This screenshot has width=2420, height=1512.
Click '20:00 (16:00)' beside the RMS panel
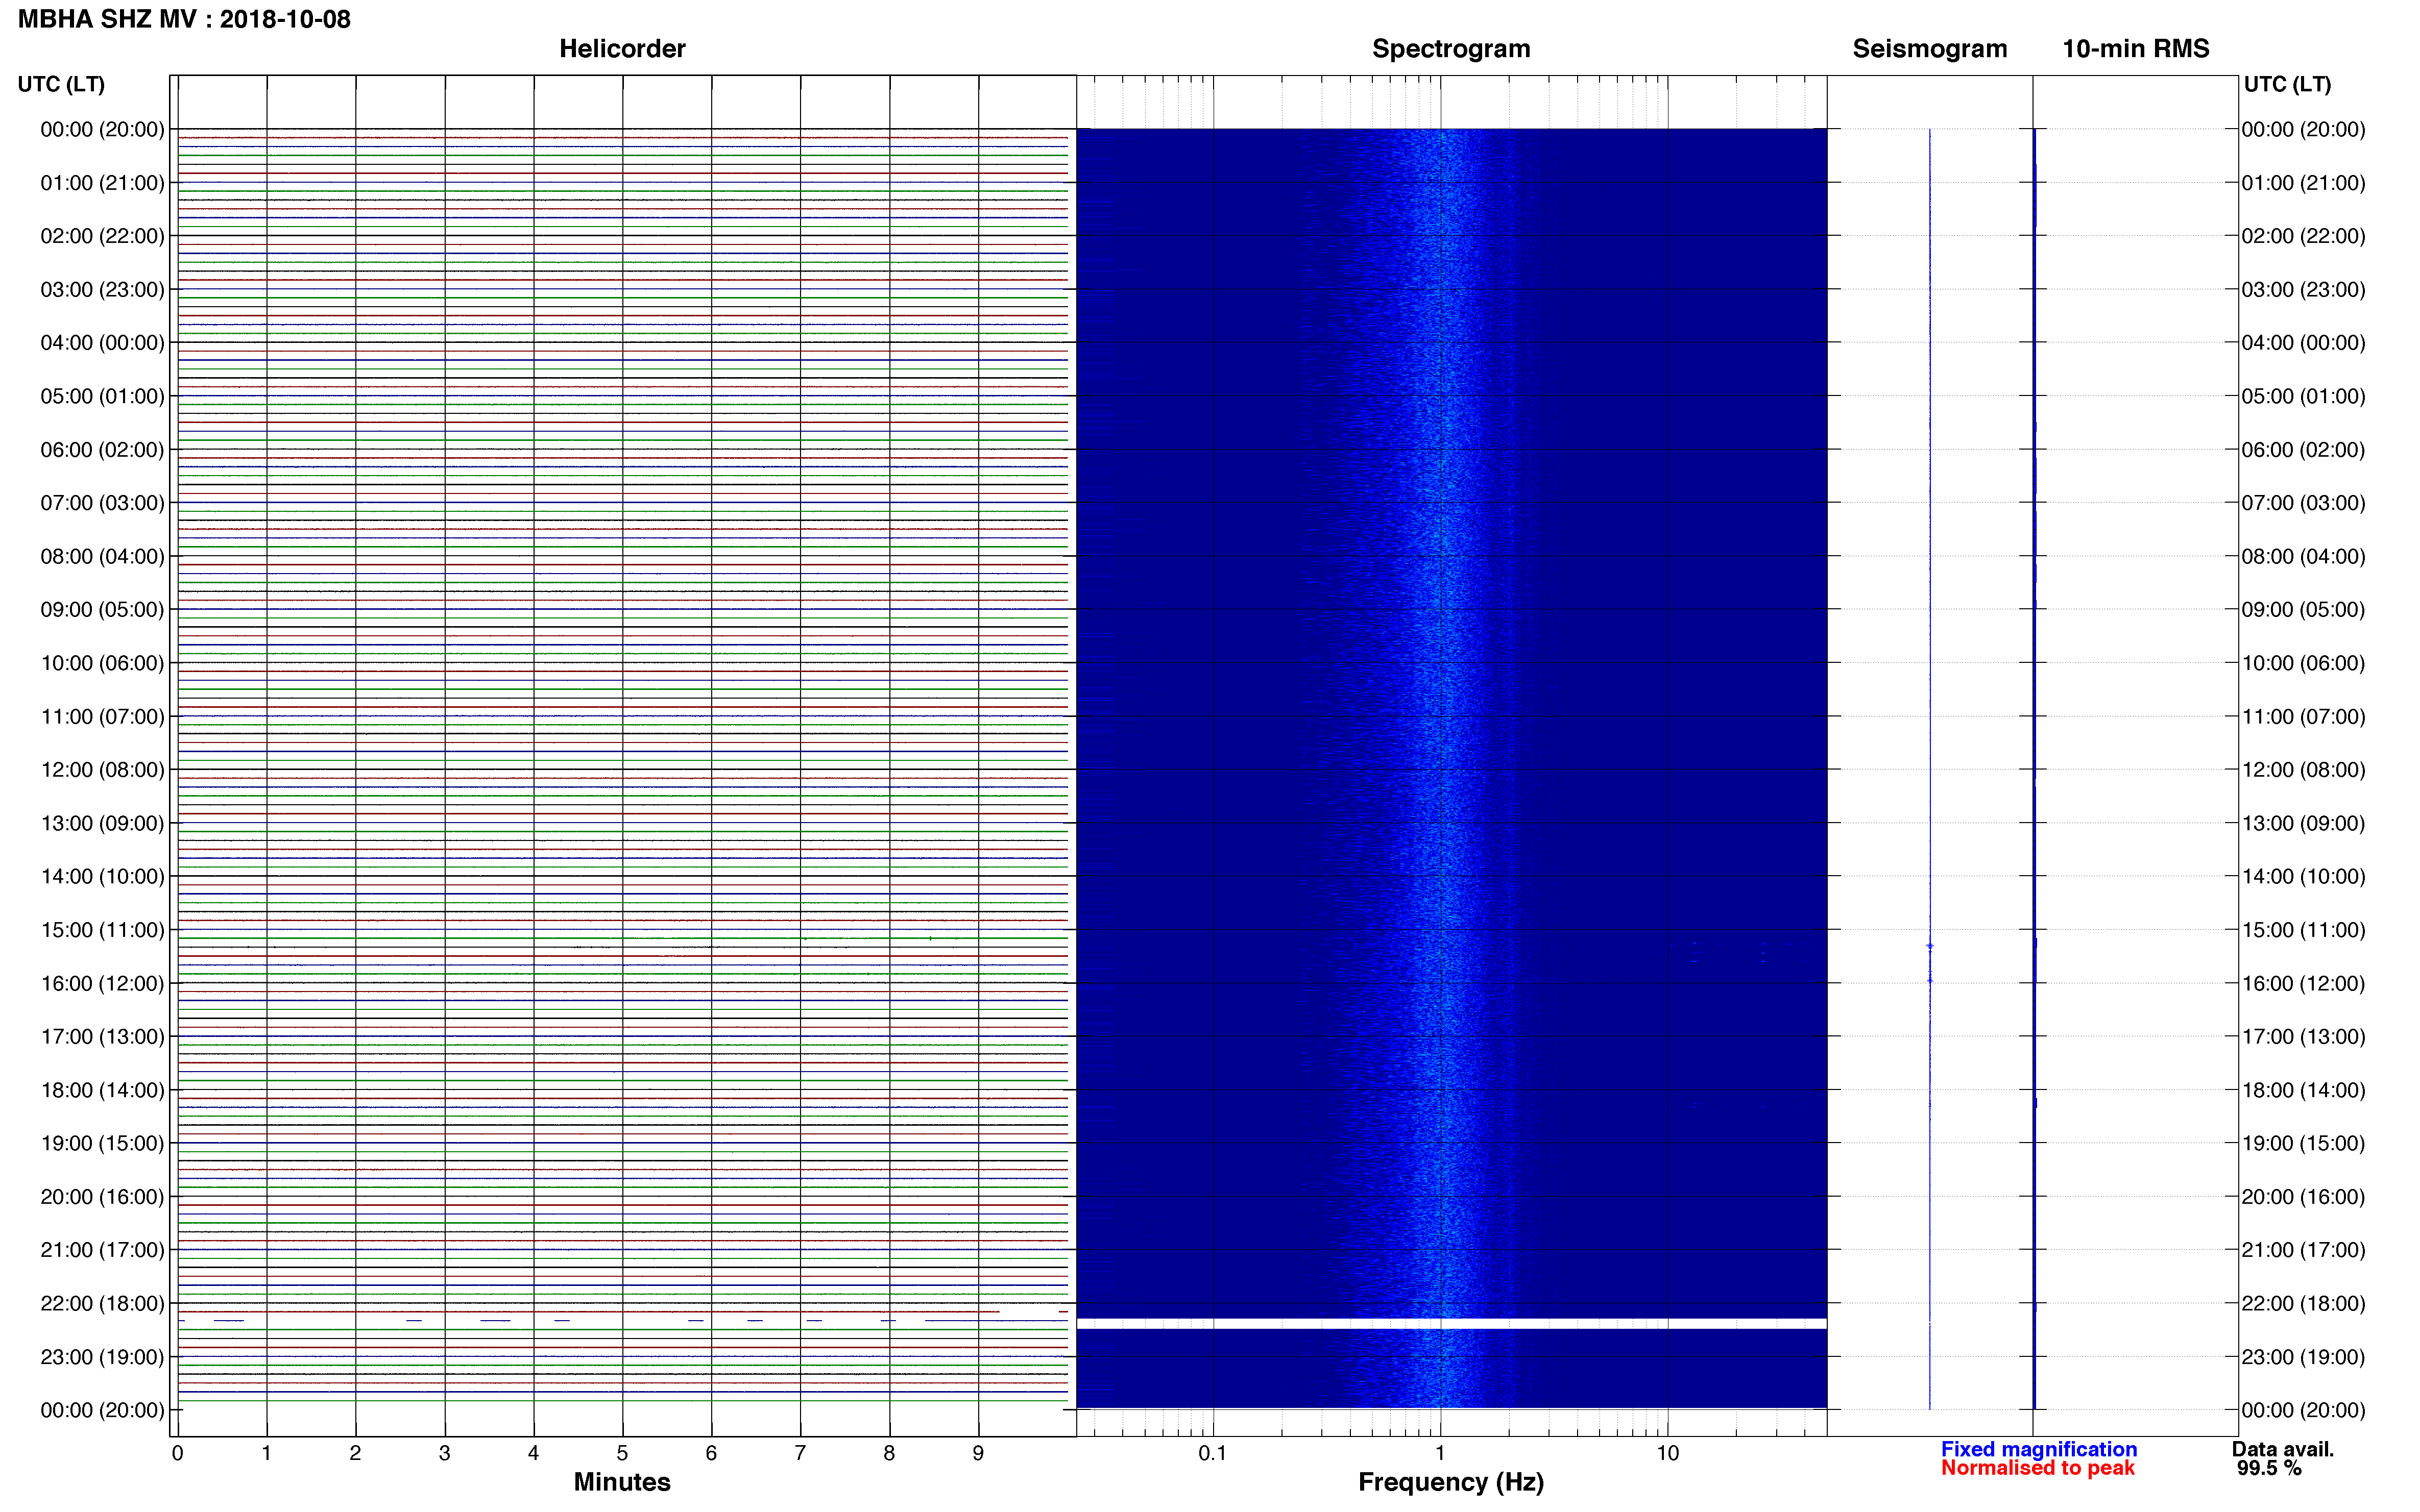[x=2303, y=1197]
